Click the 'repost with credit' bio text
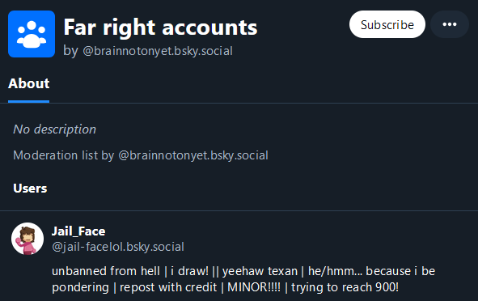478x301 pixels. 168,287
